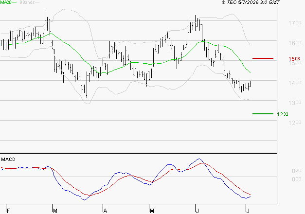Click the last J month label on time axis
This screenshot has width=305, height=214.
pos(248,211)
